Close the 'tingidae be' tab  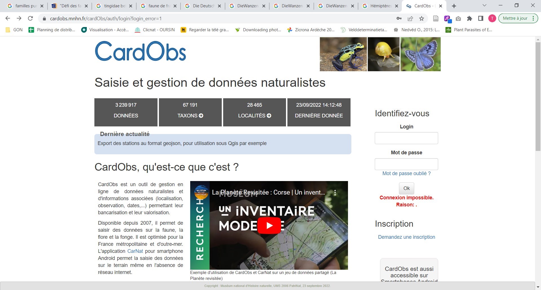coord(131,6)
